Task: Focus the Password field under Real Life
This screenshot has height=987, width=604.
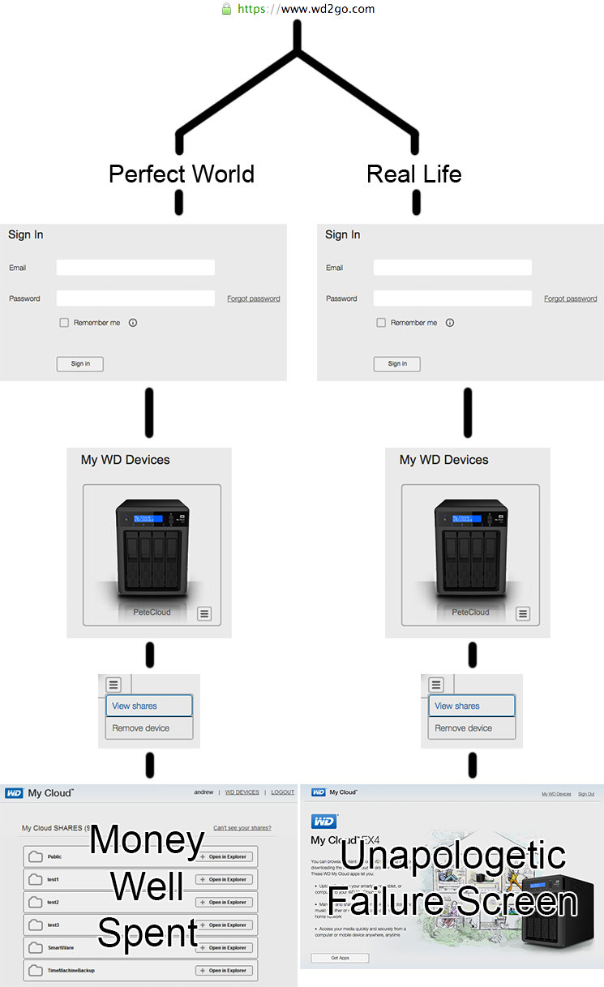Action: [452, 298]
